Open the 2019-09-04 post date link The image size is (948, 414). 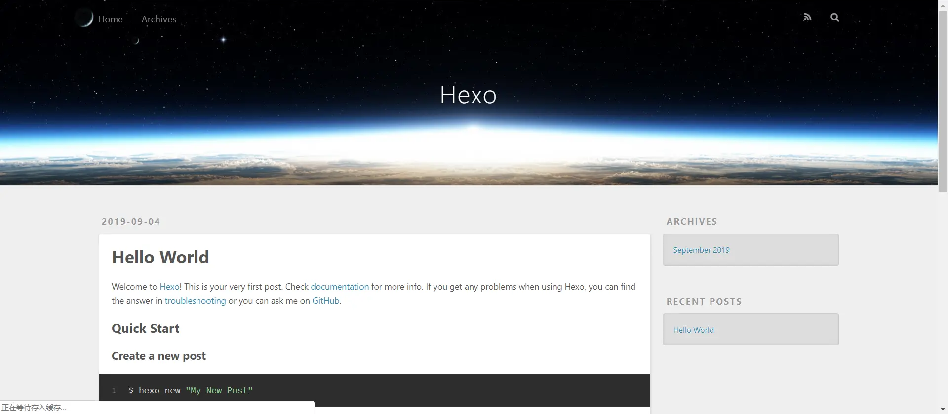click(x=131, y=222)
